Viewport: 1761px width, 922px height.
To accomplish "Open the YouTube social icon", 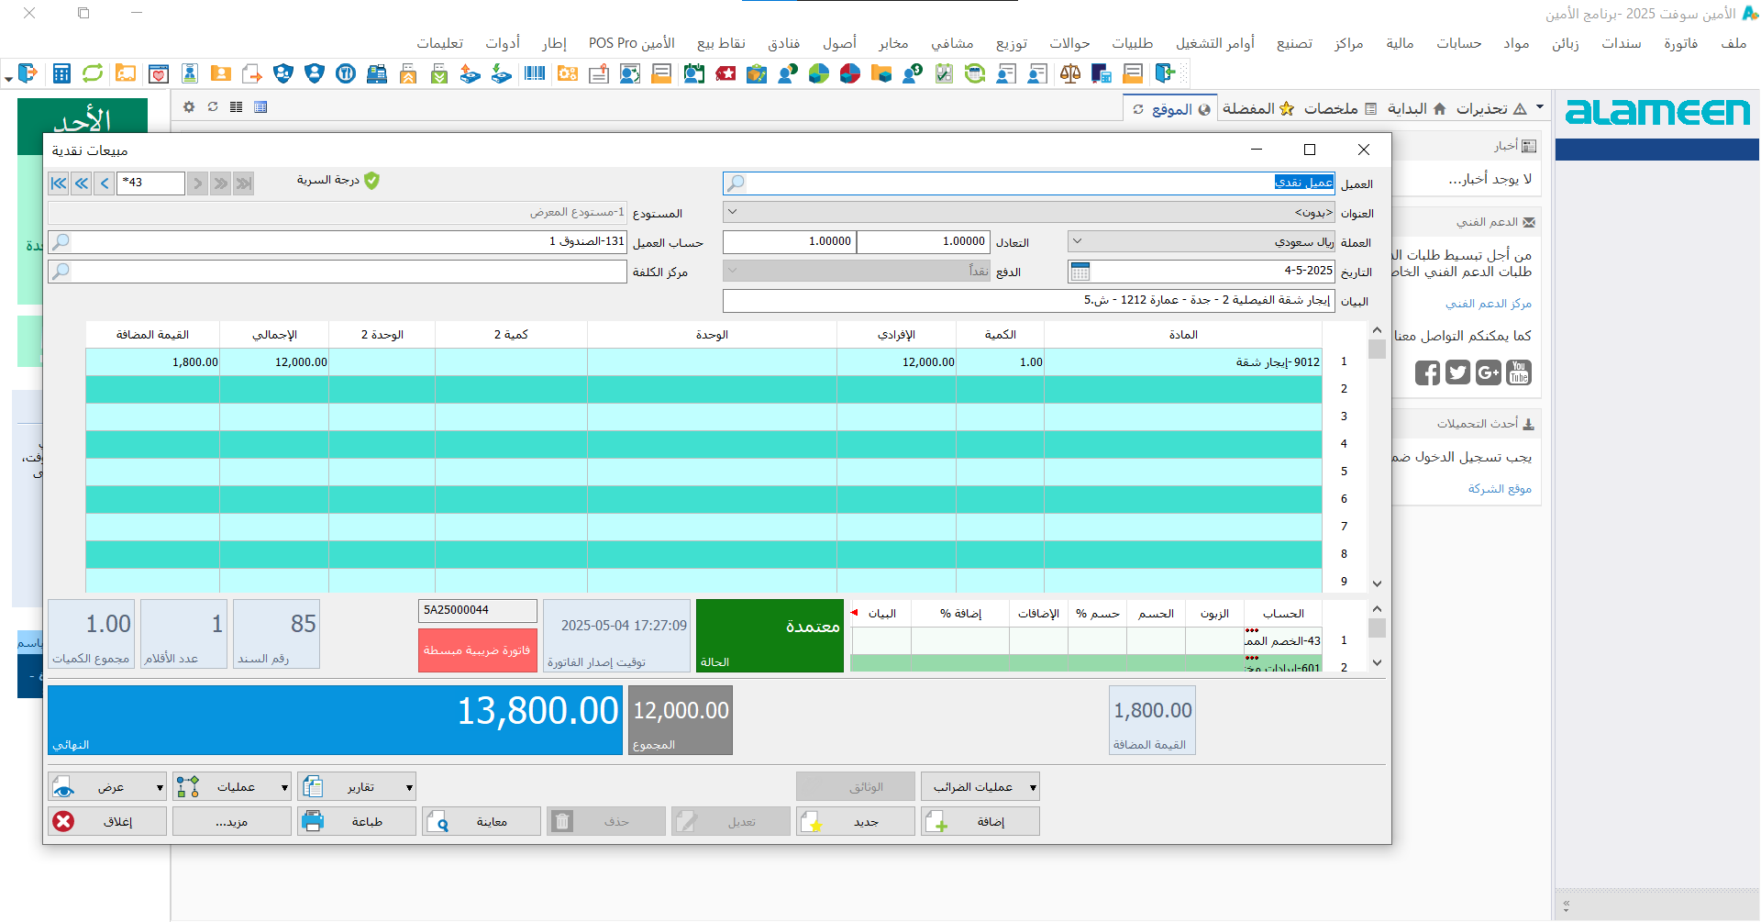I will (x=1519, y=372).
